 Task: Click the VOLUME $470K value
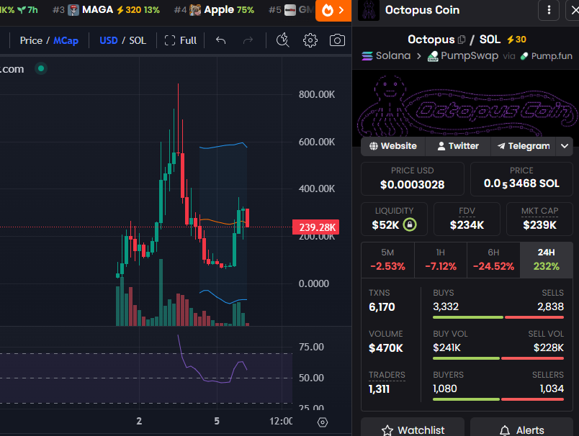386,348
